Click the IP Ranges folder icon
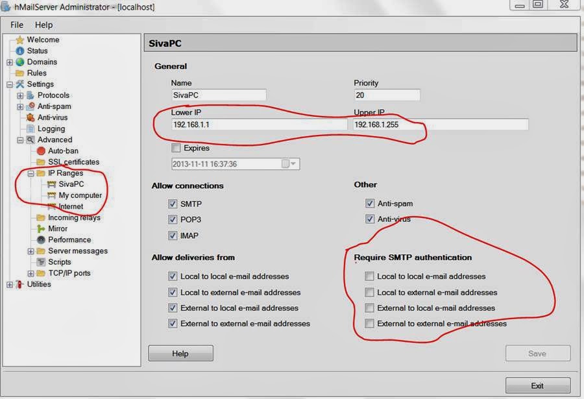Screen dimensions: 584x399 41,173
